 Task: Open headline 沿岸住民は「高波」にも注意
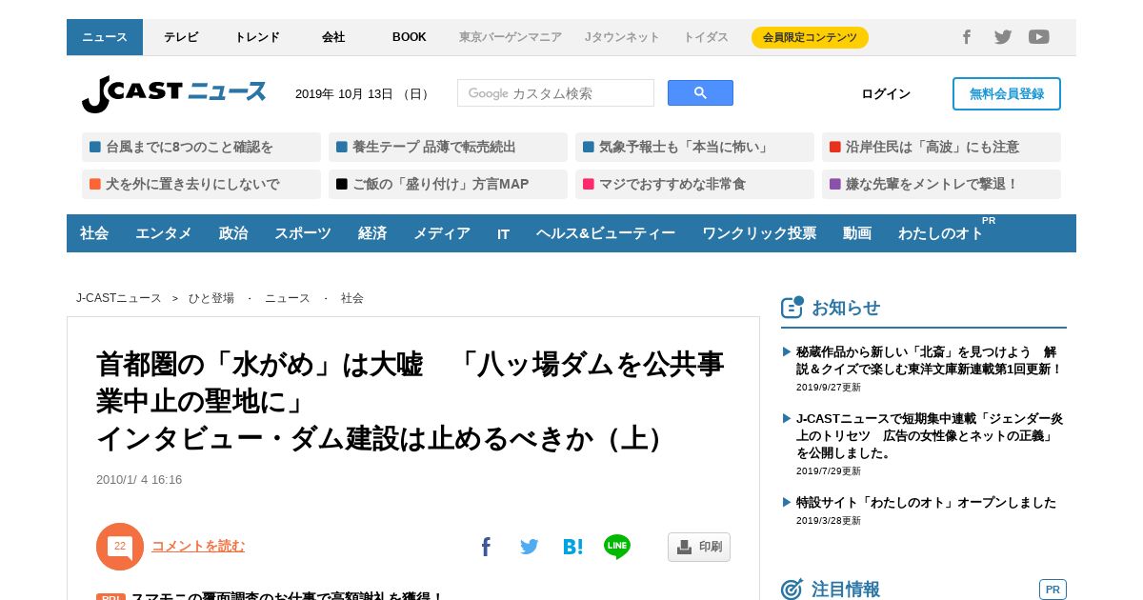pyautogui.click(x=941, y=147)
